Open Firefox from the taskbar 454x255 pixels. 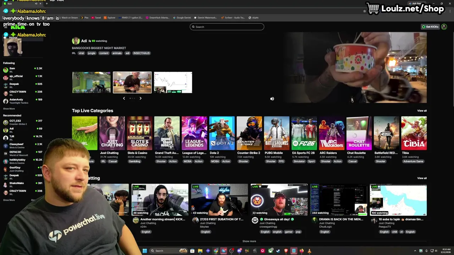[x=301, y=251]
